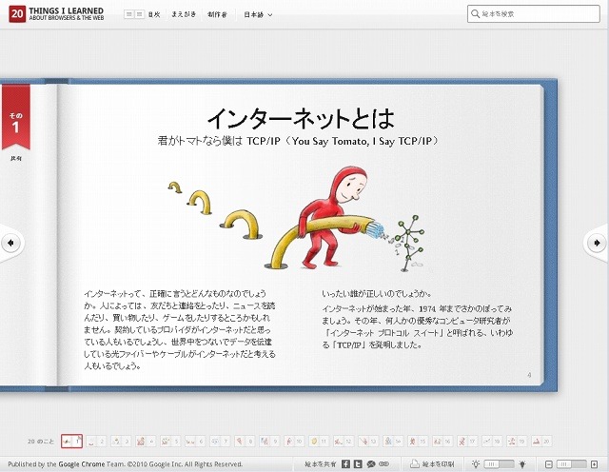
Task: Select chapter 16 thumbnail
Action: point(442,442)
